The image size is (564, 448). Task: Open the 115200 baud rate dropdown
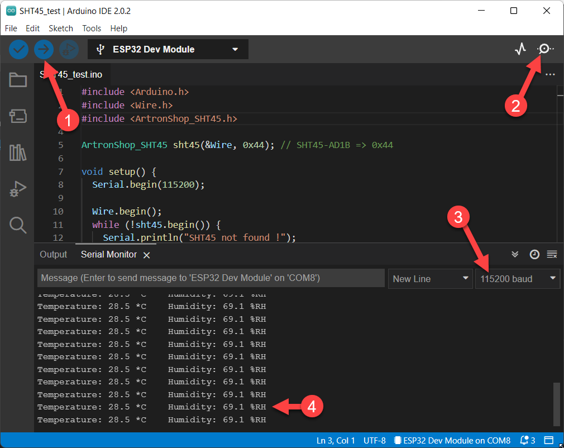(x=518, y=279)
